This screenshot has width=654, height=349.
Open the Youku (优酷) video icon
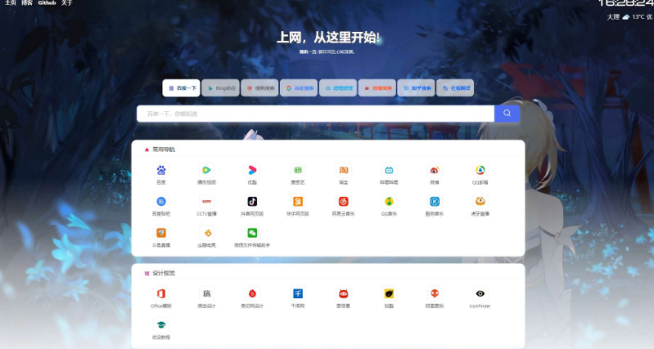(252, 171)
